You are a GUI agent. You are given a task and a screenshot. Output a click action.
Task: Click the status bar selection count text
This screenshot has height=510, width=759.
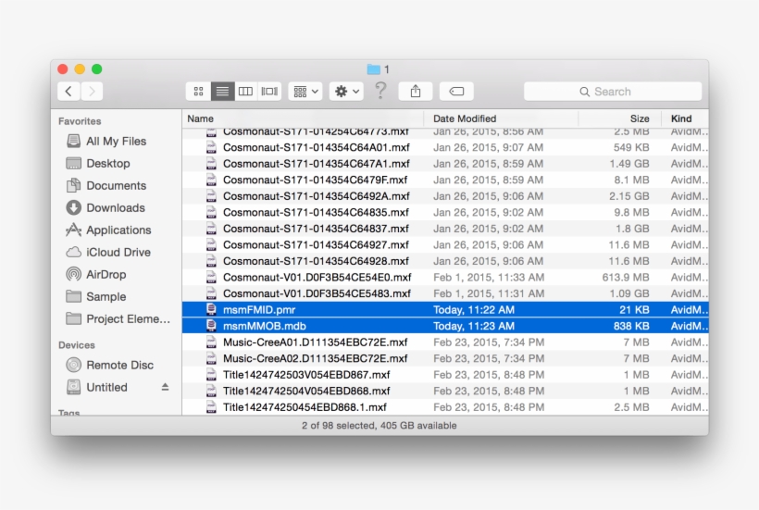pyautogui.click(x=379, y=426)
